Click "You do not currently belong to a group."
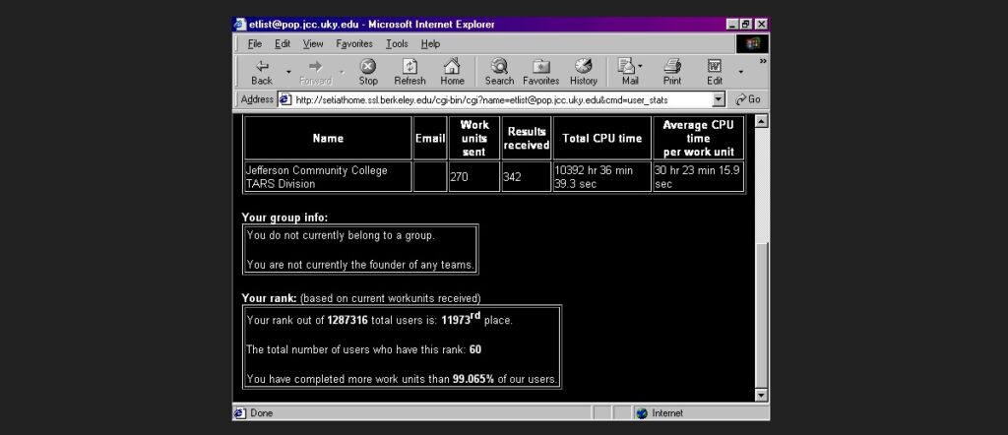Viewport: 1008px width, 435px height. [341, 235]
